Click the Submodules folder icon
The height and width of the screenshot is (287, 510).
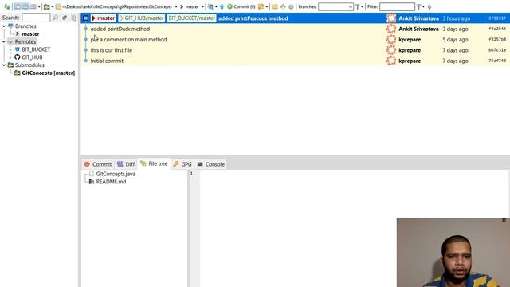click(10, 65)
